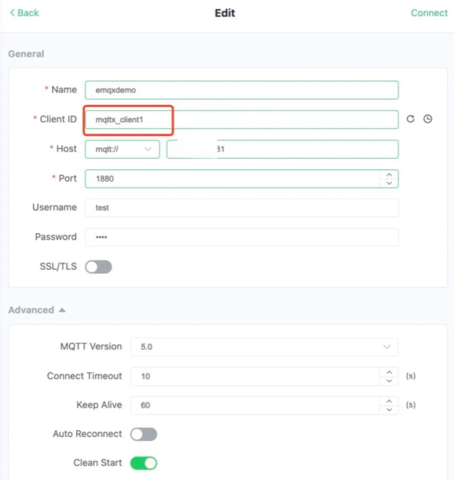This screenshot has height=480, width=454.
Task: Increase Keep Alive with up arrow
Action: [389, 401]
